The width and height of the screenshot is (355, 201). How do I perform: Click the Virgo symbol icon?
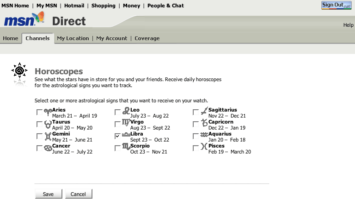click(x=126, y=123)
